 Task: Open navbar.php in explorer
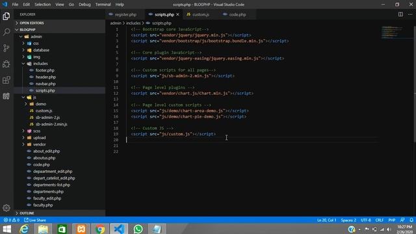[45, 84]
